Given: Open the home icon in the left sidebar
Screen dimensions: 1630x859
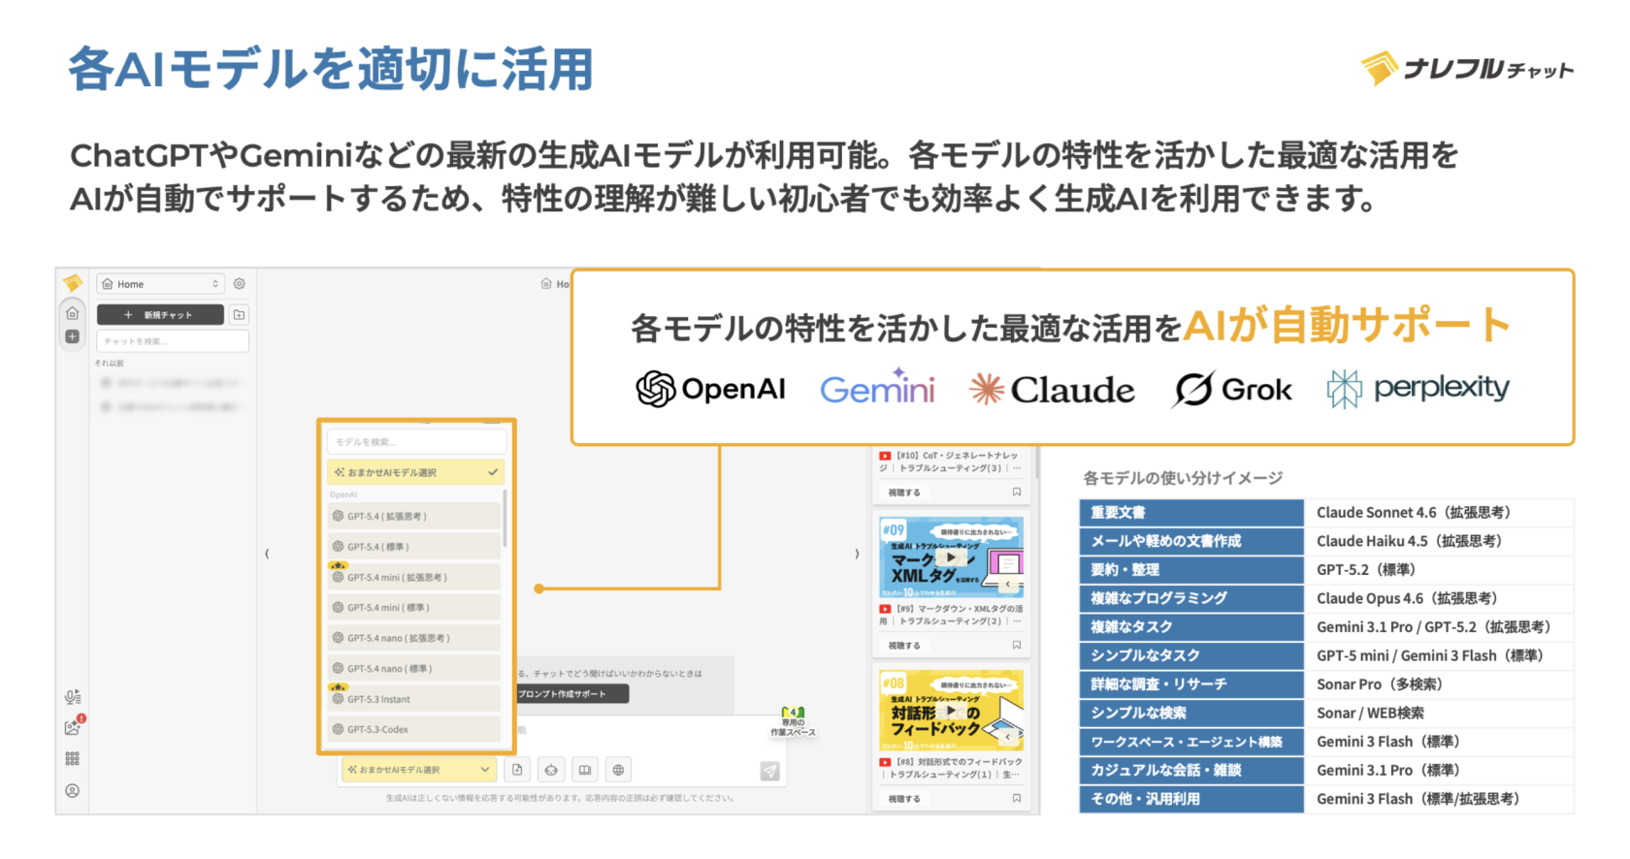Looking at the screenshot, I should [73, 313].
